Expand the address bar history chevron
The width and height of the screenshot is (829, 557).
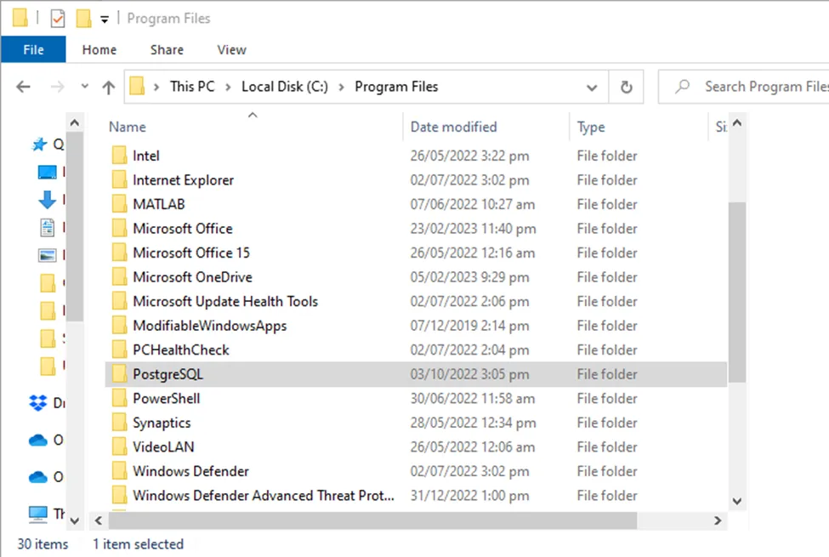[592, 87]
